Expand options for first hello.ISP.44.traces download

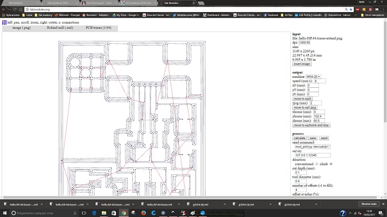pyautogui.click(x=41, y=204)
